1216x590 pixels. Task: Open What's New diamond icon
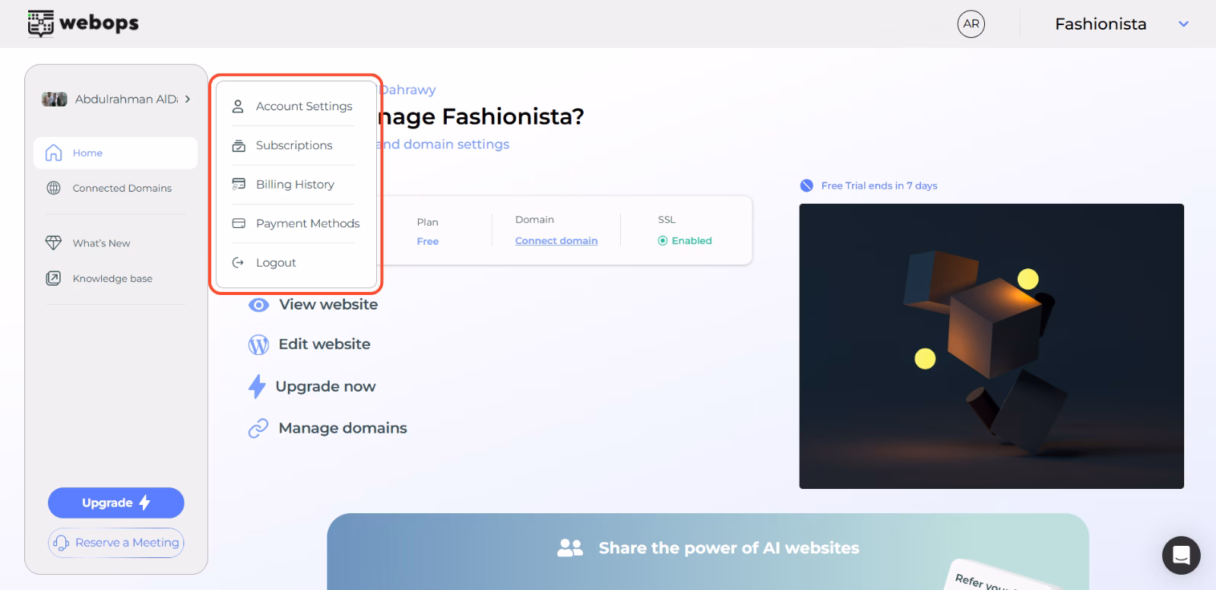pos(53,243)
